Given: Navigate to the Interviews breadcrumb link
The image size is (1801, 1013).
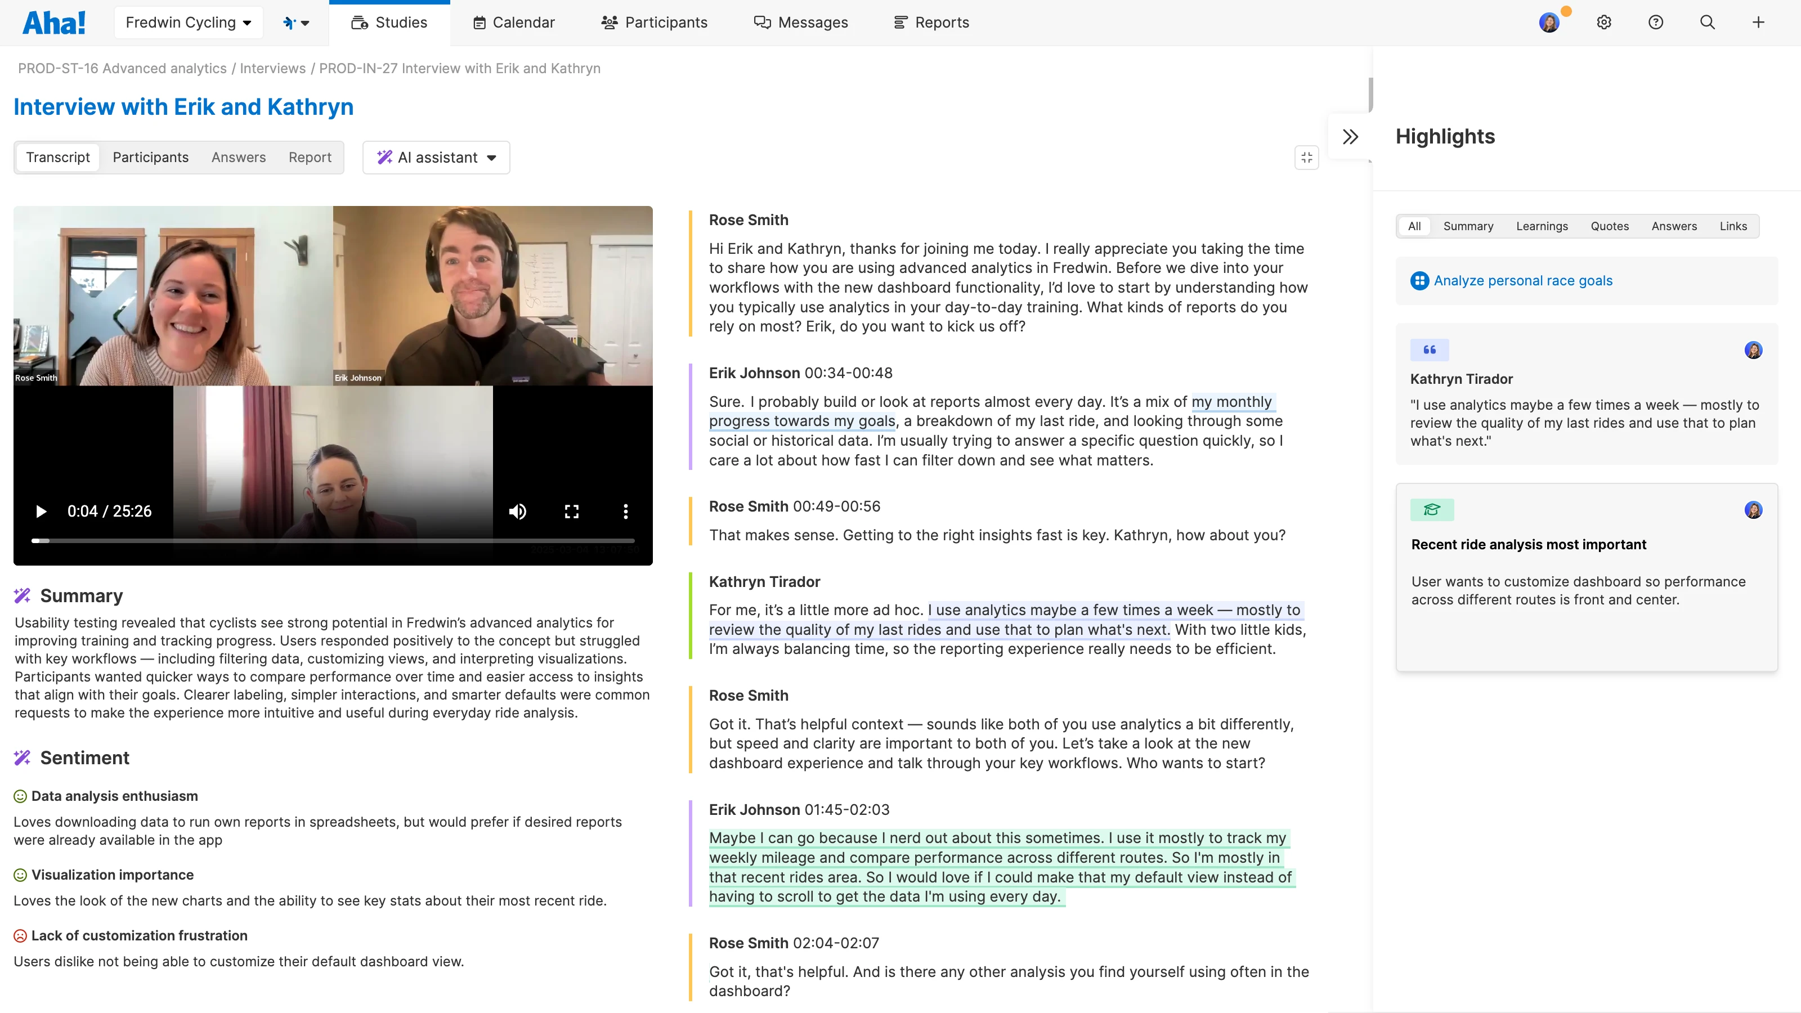Looking at the screenshot, I should [x=272, y=69].
